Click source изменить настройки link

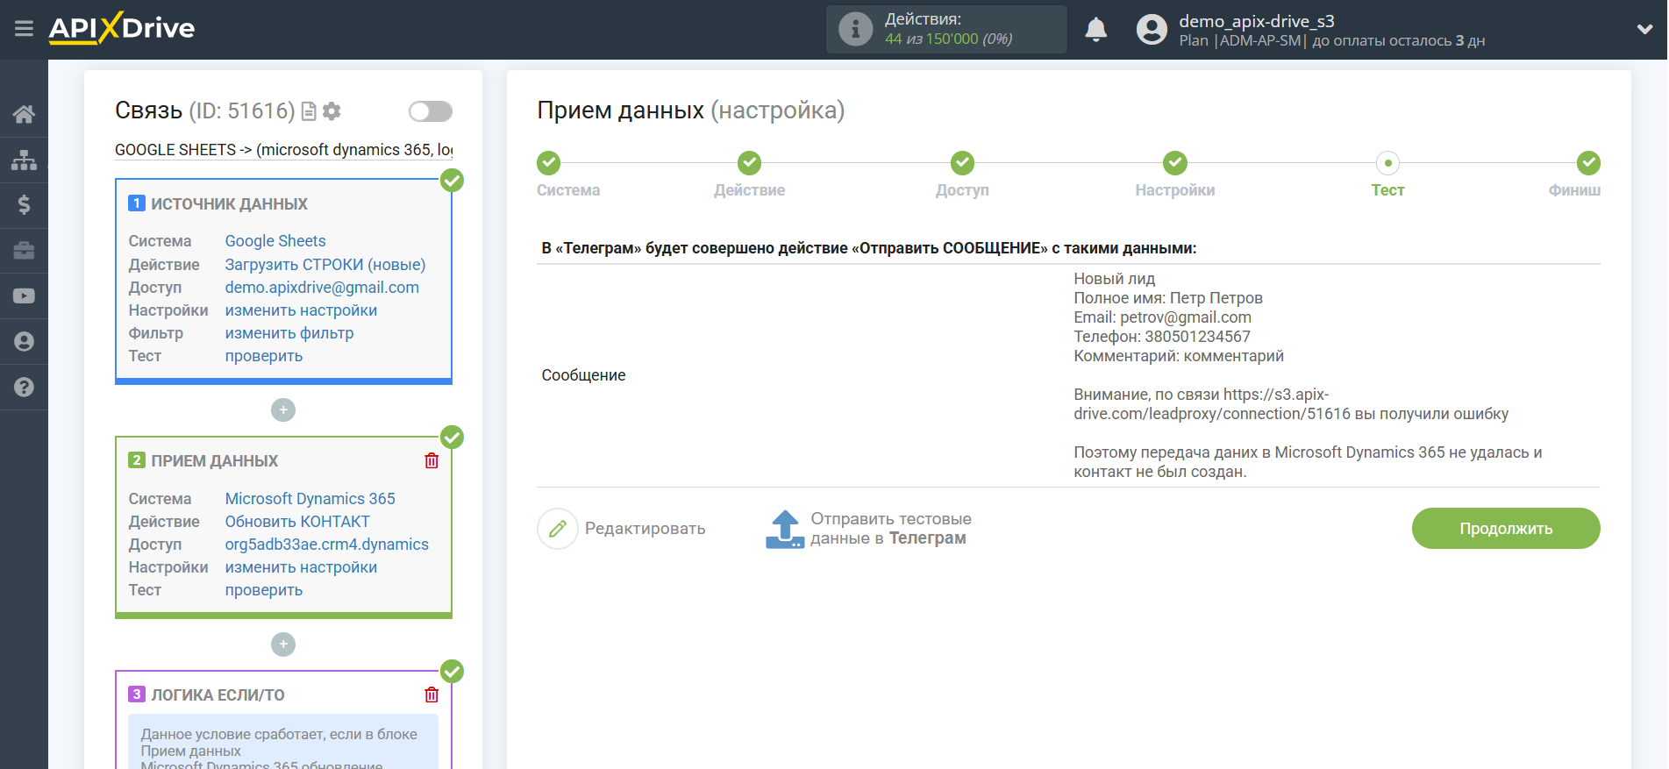(x=301, y=310)
